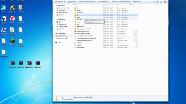Select the Super Simple folder on desktop
This screenshot has height=104, width=186.
tap(12, 31)
